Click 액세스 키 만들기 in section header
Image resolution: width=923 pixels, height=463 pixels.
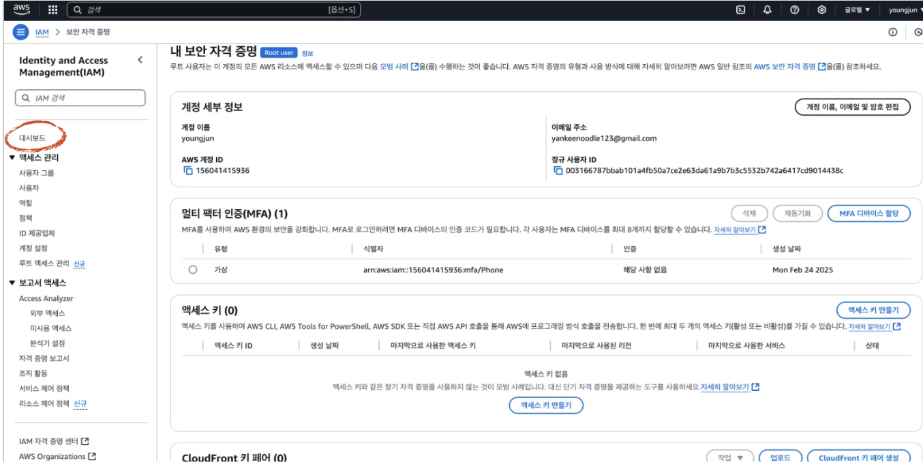[x=873, y=310]
